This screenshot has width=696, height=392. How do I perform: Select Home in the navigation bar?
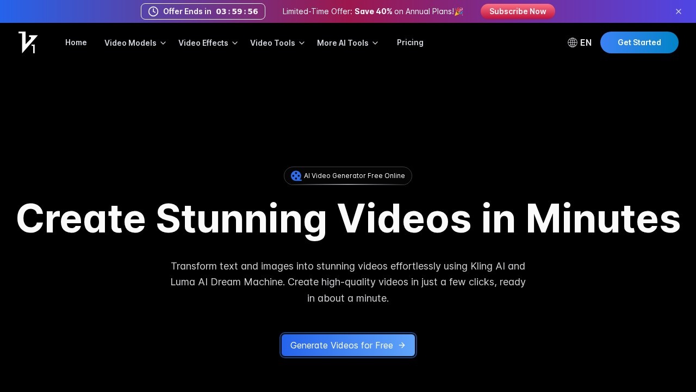76,42
